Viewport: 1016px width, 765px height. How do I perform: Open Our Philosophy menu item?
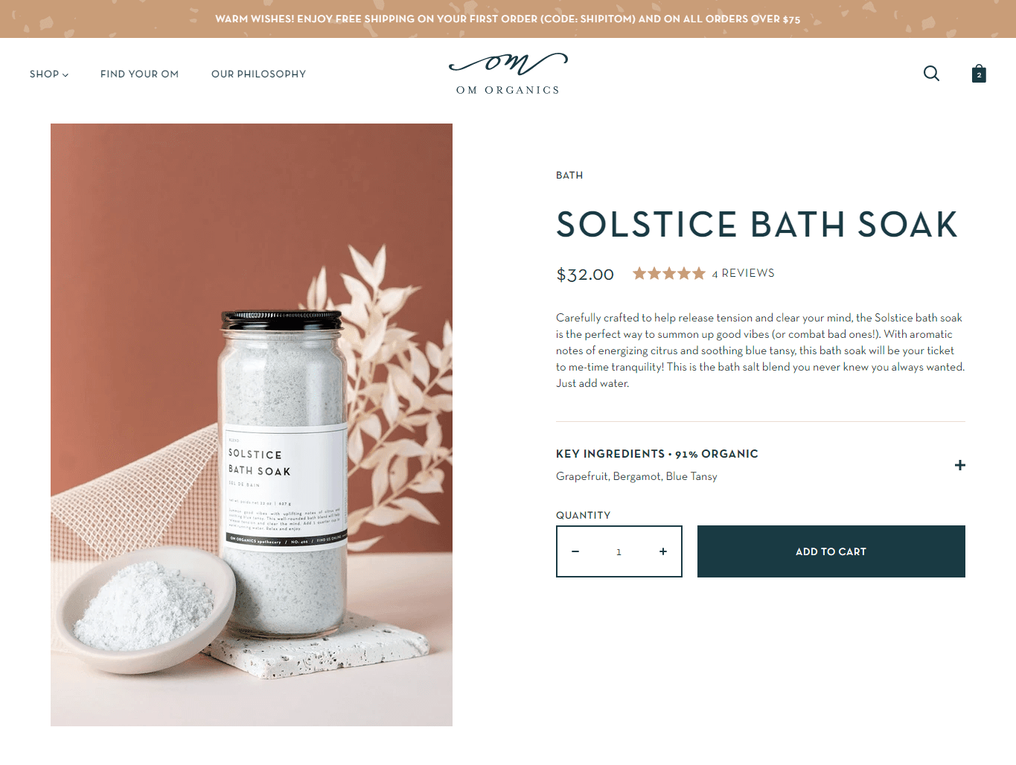(x=258, y=74)
